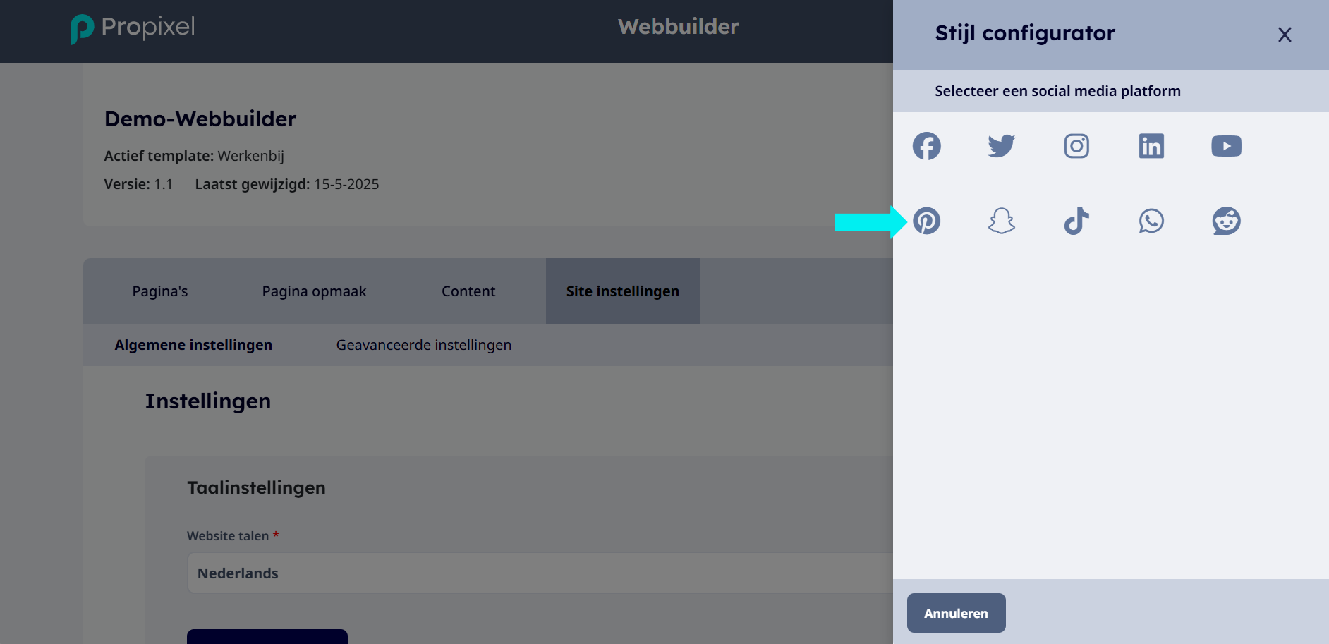Close the Stijl configurator panel

1285,35
